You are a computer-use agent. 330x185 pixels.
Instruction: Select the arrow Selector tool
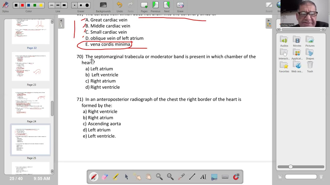pos(126,177)
